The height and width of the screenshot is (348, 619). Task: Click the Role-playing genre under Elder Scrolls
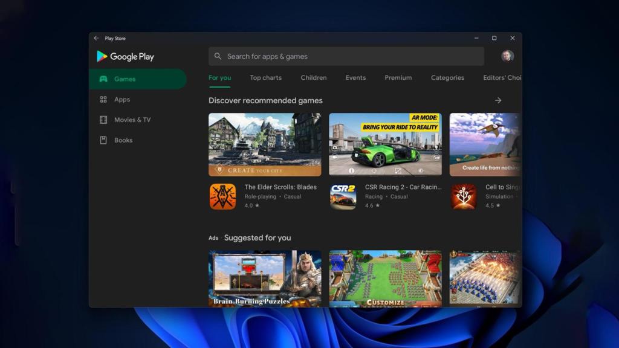point(260,196)
